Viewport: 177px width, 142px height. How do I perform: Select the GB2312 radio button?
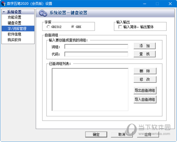click(48, 27)
